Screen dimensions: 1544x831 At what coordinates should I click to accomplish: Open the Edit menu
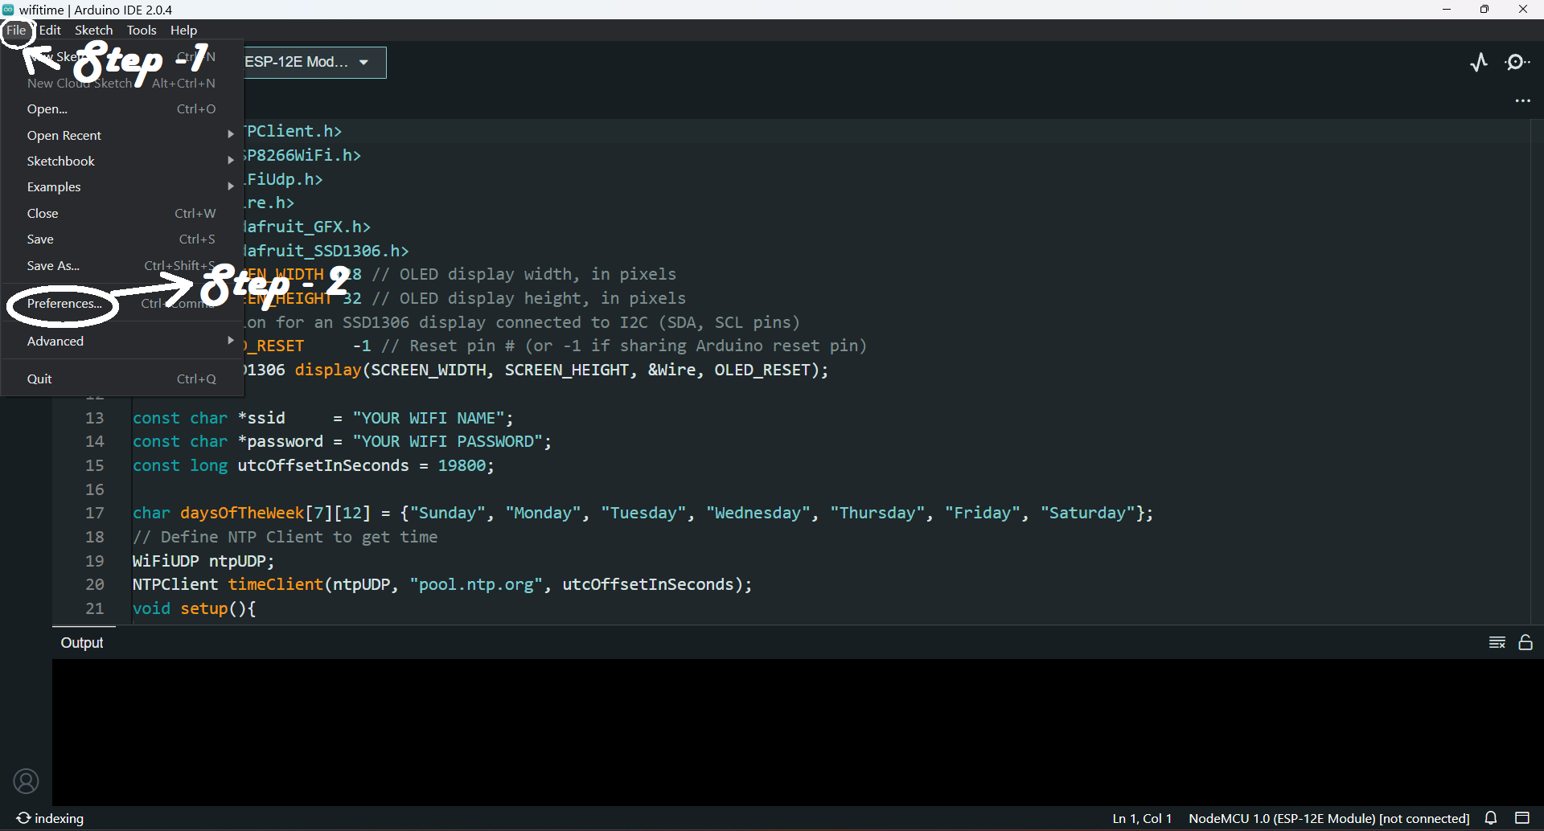coord(50,30)
